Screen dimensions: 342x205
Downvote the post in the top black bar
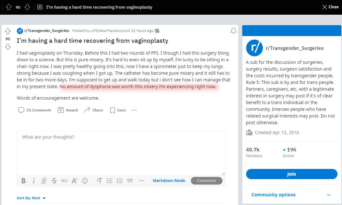27,7
